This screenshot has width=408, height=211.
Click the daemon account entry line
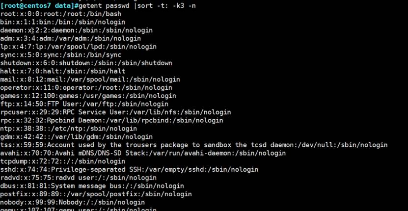pos(76,30)
